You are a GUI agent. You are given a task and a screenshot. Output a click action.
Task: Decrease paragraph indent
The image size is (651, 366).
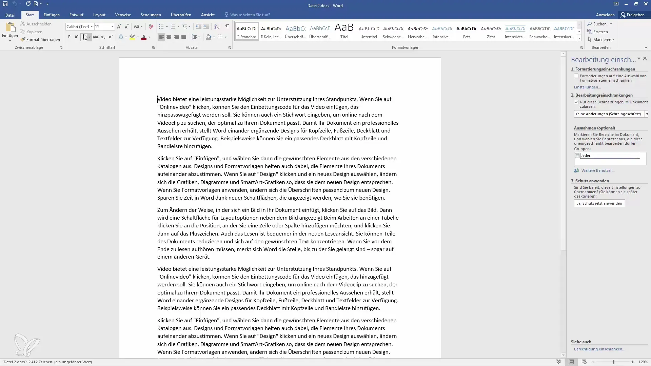199,26
